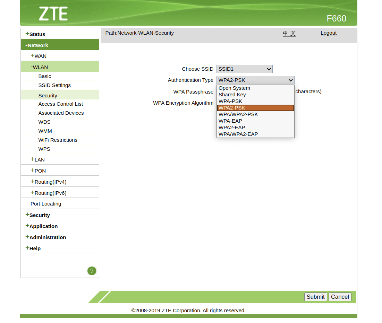Switch language with the 中文 link
Screen dimensions: 382x323
coord(289,33)
